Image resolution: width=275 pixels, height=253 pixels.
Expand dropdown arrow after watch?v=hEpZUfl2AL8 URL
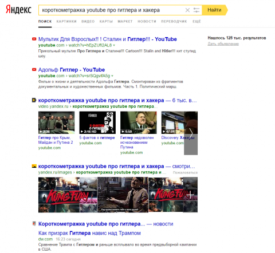(x=114, y=45)
